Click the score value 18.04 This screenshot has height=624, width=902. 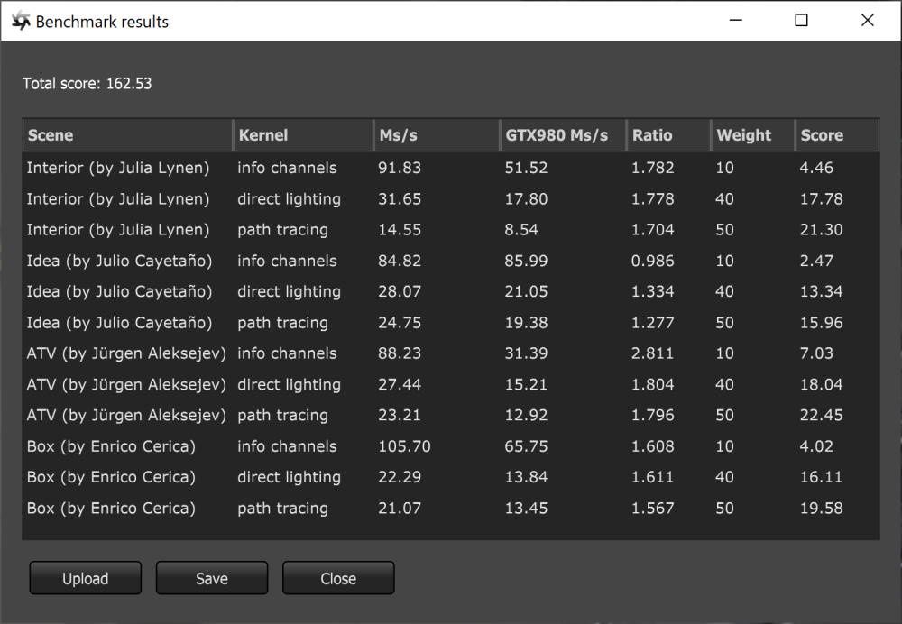[x=821, y=385]
